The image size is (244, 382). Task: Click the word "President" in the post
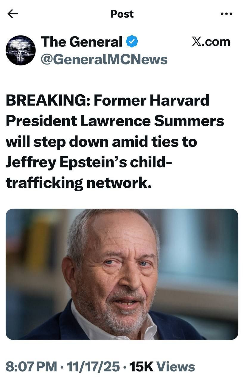(x=40, y=121)
